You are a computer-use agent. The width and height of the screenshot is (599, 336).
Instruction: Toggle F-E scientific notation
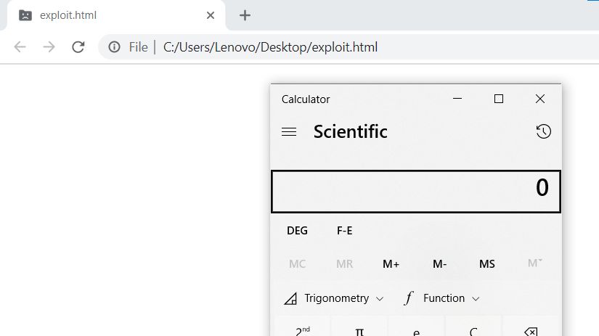point(344,231)
